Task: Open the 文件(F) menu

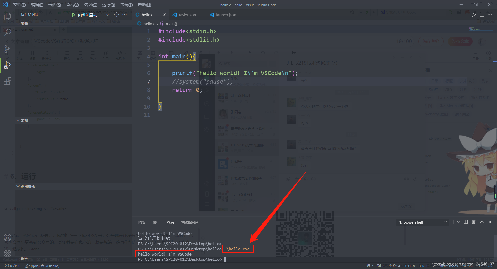Action: 19,5
